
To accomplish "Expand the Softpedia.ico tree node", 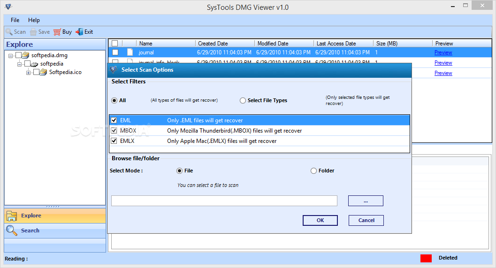I will [28, 73].
